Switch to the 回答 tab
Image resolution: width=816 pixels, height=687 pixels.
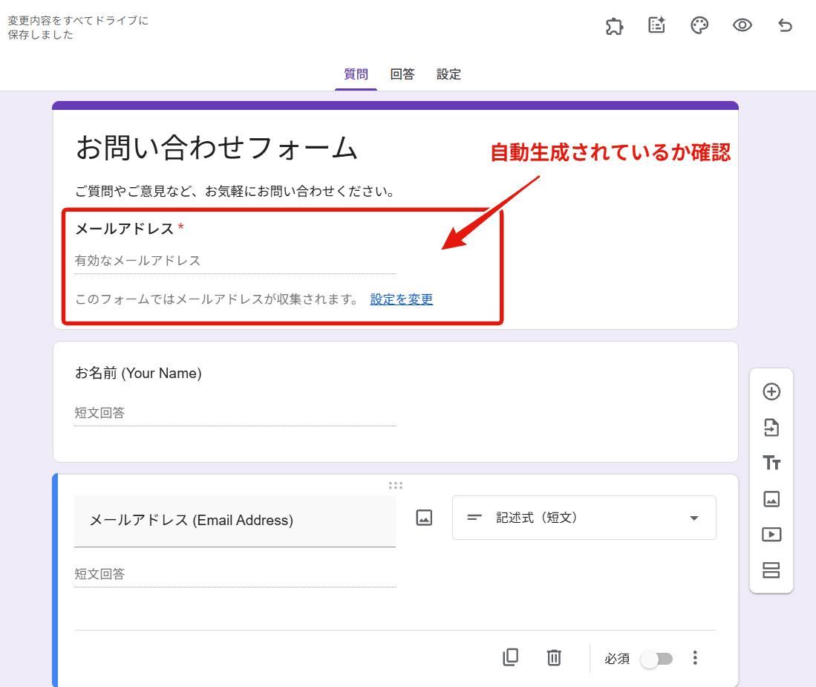point(402,74)
